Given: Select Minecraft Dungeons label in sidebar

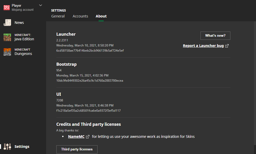Looking at the screenshot, I should point(23,52).
